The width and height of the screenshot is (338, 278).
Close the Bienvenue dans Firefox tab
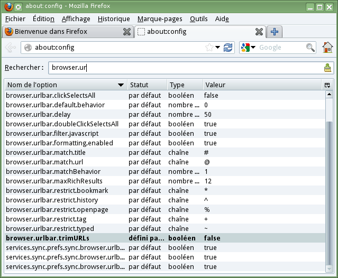point(127,32)
